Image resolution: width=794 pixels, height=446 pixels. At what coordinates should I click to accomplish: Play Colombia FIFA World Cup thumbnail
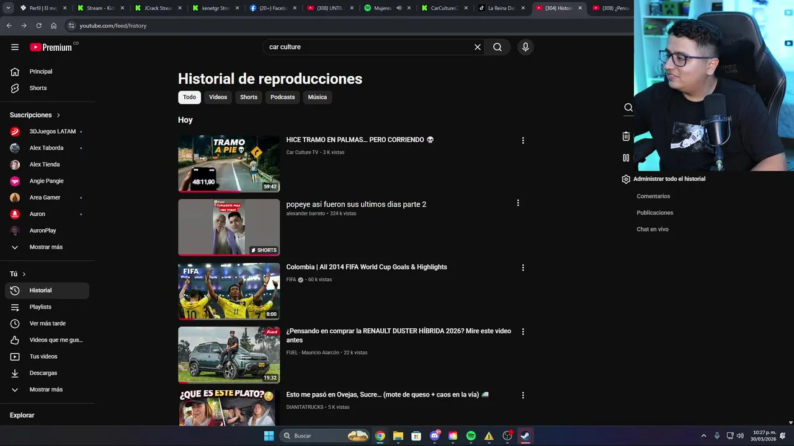tap(229, 291)
